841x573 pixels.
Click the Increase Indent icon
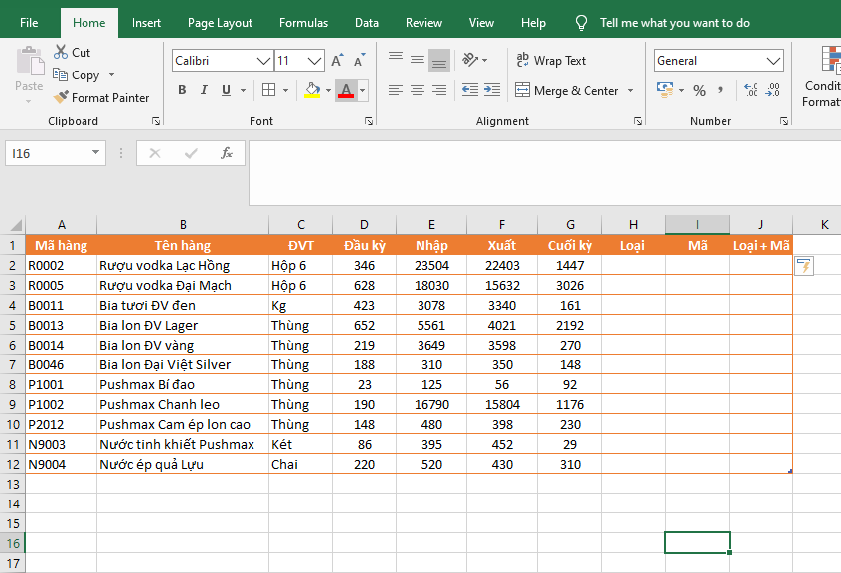pyautogui.click(x=492, y=90)
